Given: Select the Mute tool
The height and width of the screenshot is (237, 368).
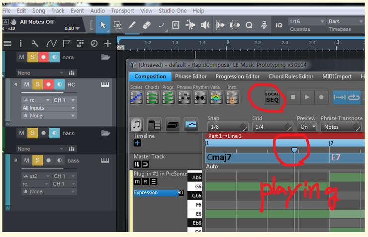Looking at the screenshot, I should [176, 25].
